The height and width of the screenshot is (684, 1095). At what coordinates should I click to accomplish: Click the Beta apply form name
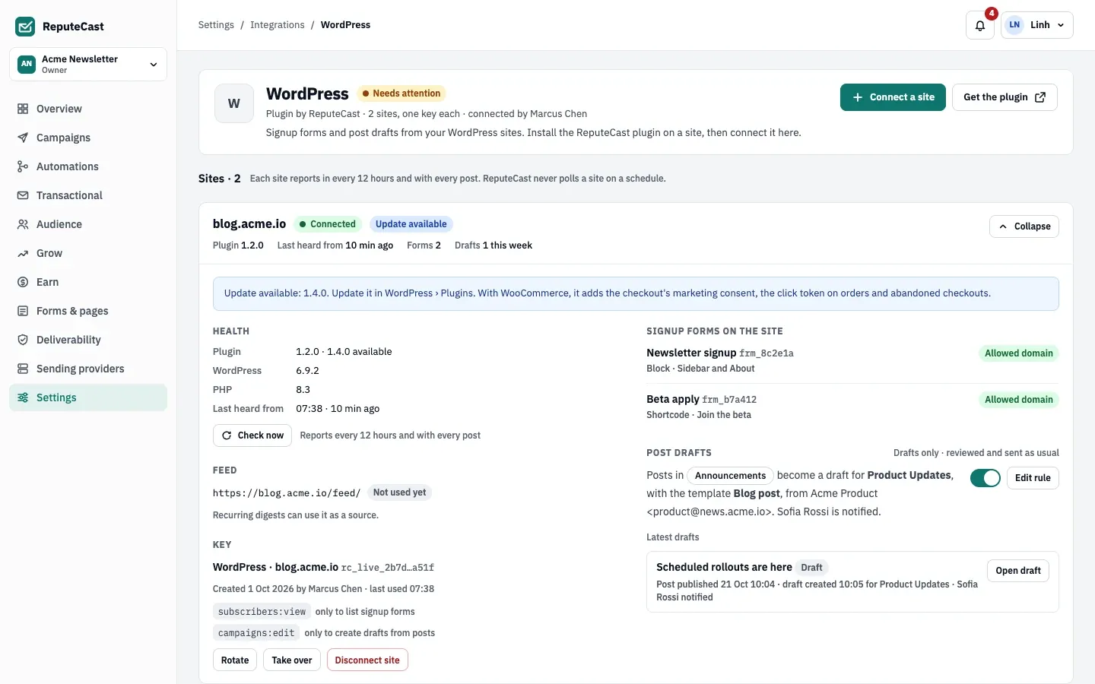click(x=673, y=399)
